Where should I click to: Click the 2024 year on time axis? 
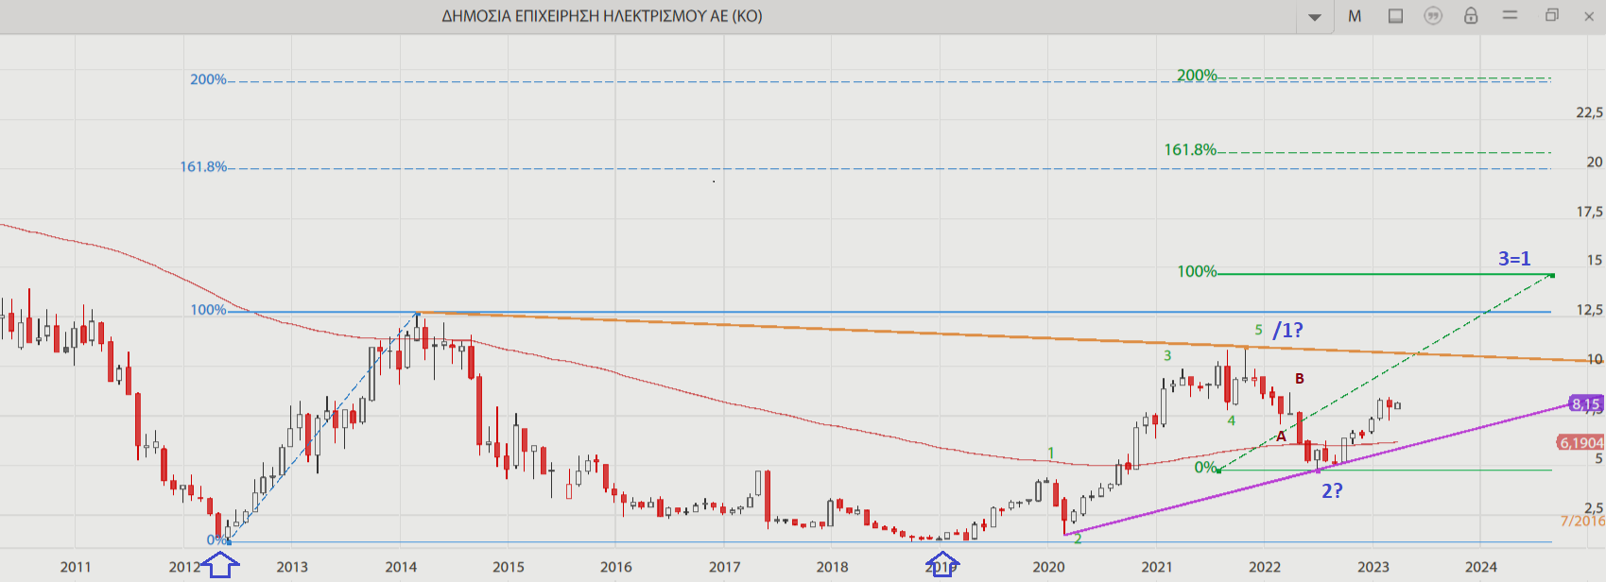point(1481,567)
